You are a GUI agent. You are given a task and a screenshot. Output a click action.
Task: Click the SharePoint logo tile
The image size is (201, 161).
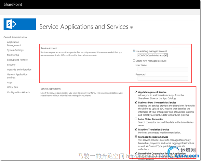tap(20, 24)
